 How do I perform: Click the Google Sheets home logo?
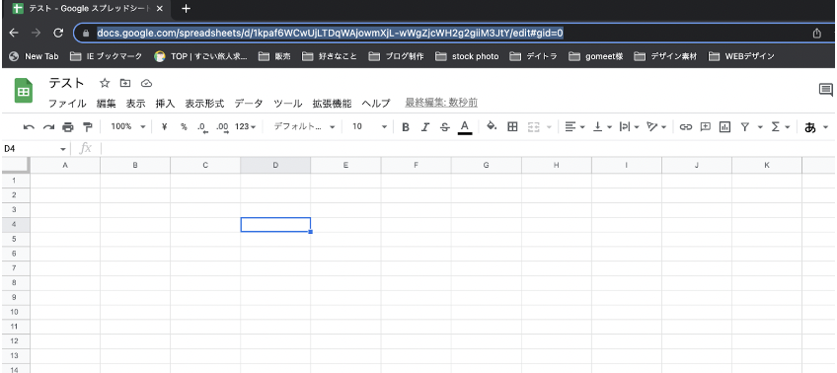(23, 91)
